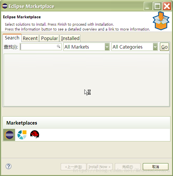This screenshot has width=173, height=176.
Task: Close the Eclipse Marketplace window
Action: [x=167, y=6]
